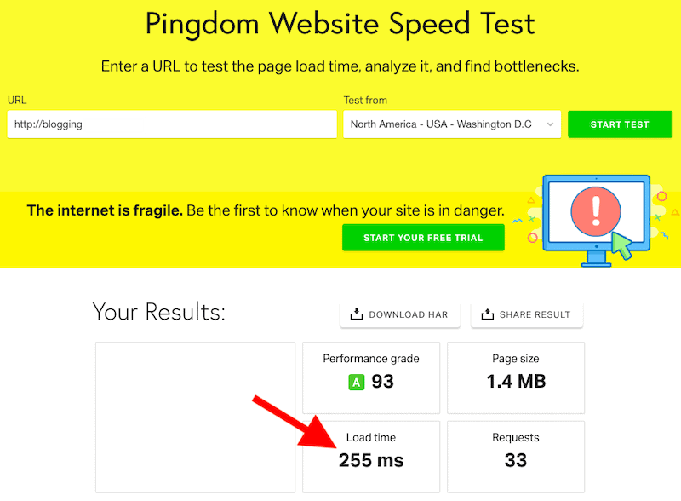Viewport: 681px width, 501px height.
Task: Click the share icon beside SHARE RESULT
Action: click(488, 314)
